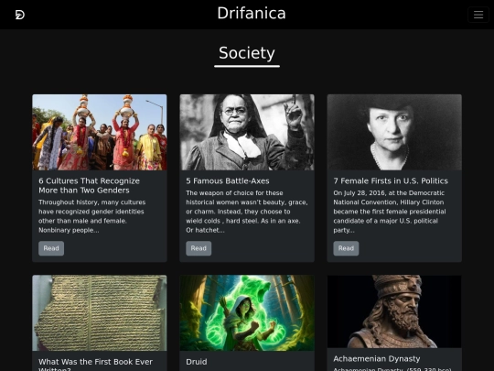Open the green druid illustration

(x=247, y=313)
